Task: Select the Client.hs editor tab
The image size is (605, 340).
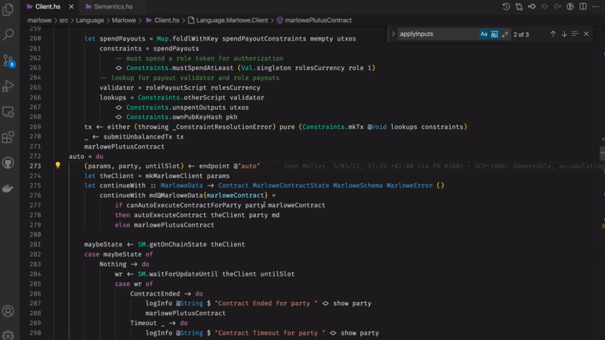Action: pos(47,7)
